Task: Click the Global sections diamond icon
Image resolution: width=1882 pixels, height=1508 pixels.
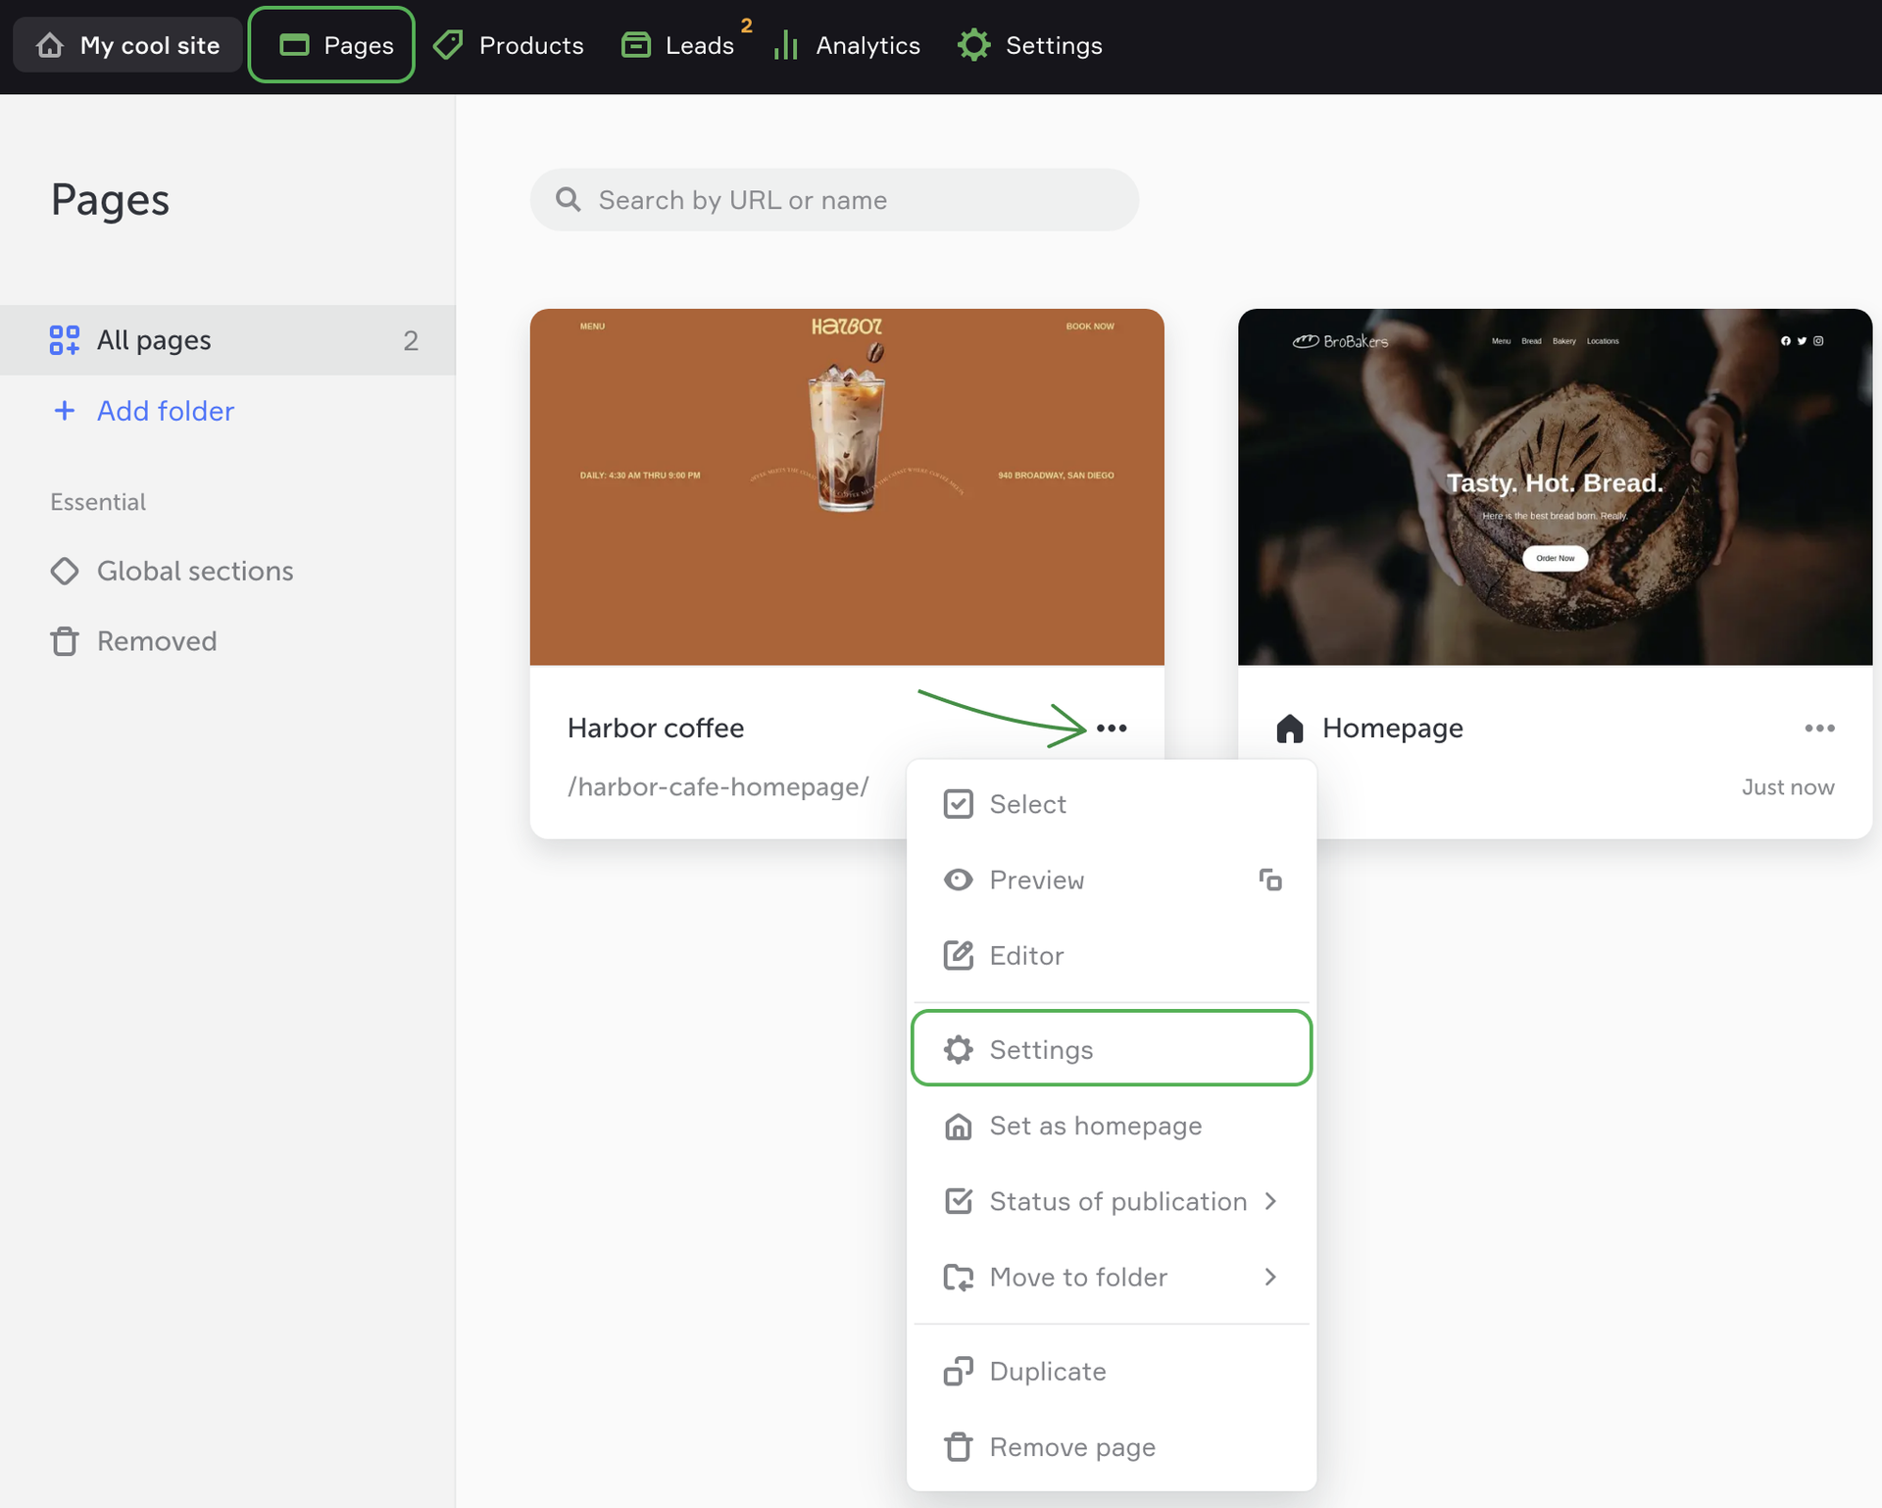Action: coord(65,571)
